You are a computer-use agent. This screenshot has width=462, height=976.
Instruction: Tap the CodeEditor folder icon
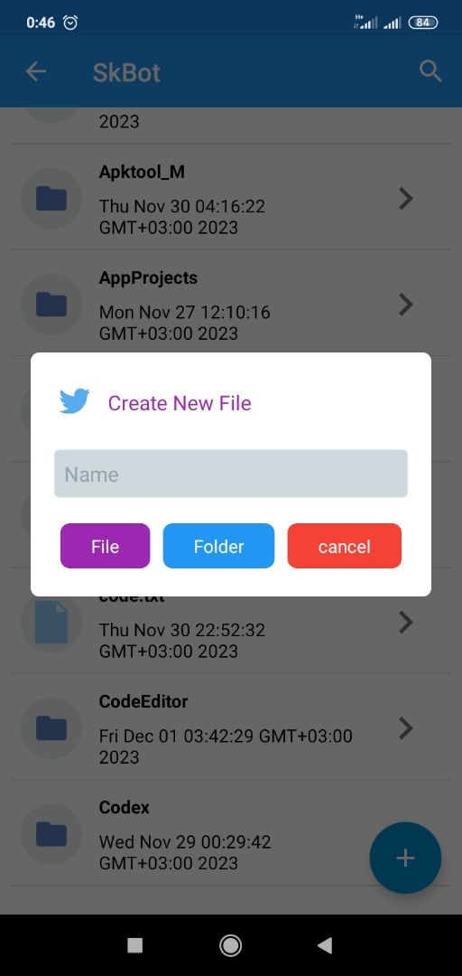[x=51, y=727]
